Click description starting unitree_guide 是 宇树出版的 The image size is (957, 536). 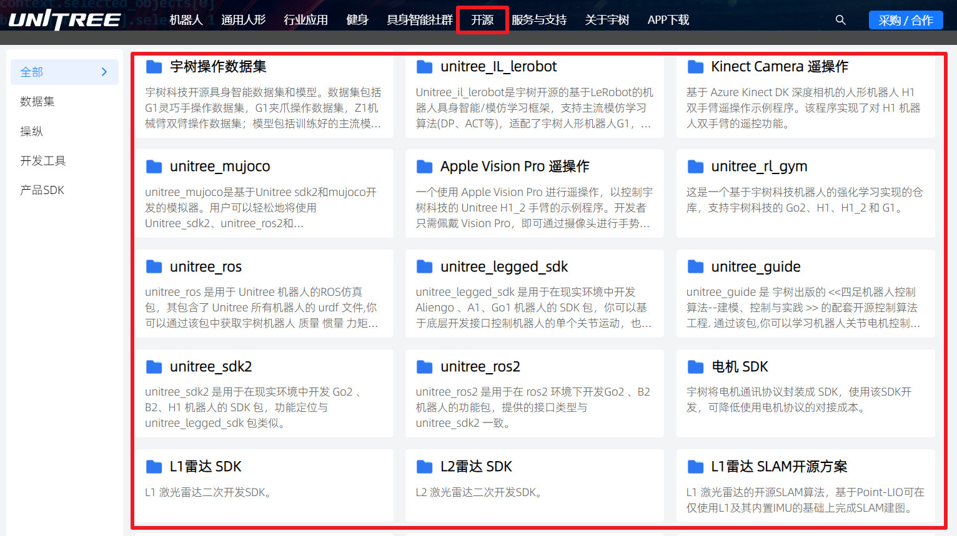click(803, 308)
